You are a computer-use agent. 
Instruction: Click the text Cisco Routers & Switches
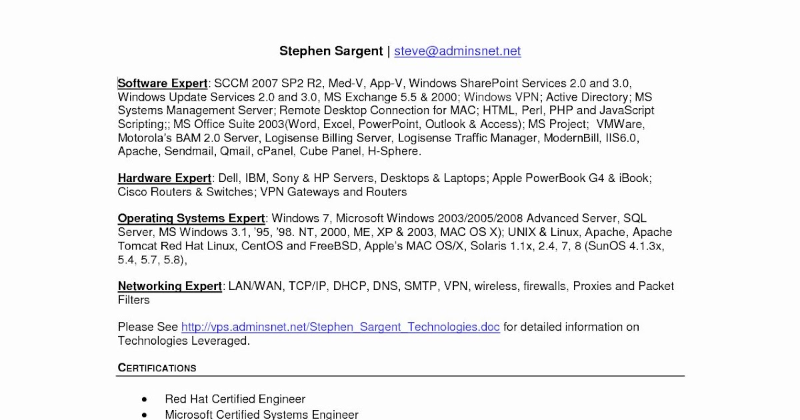point(186,192)
